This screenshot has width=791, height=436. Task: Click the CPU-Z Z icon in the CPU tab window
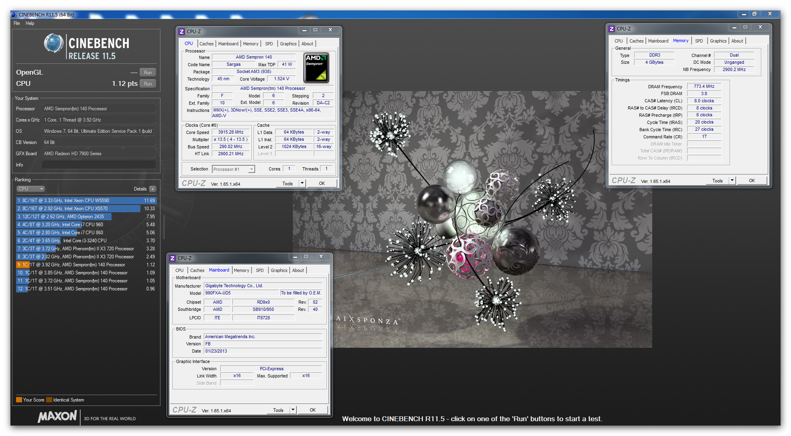point(182,31)
